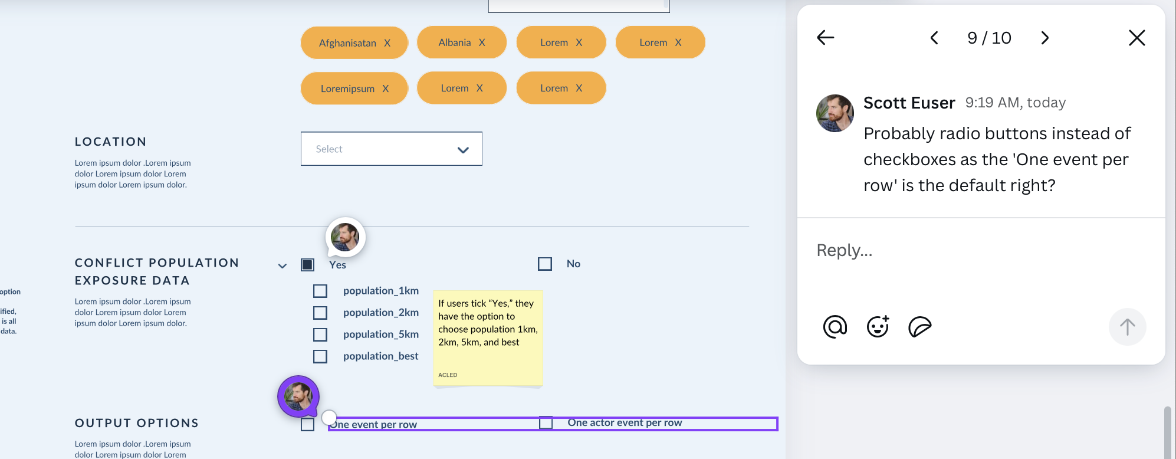Image resolution: width=1176 pixels, height=459 pixels.
Task: Close the comment panel
Action: pyautogui.click(x=1136, y=38)
